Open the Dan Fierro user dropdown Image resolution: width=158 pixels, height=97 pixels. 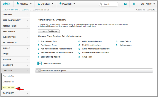(x=148, y=4)
